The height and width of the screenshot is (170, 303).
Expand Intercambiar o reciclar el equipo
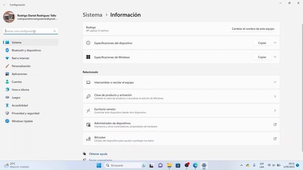pos(181,82)
